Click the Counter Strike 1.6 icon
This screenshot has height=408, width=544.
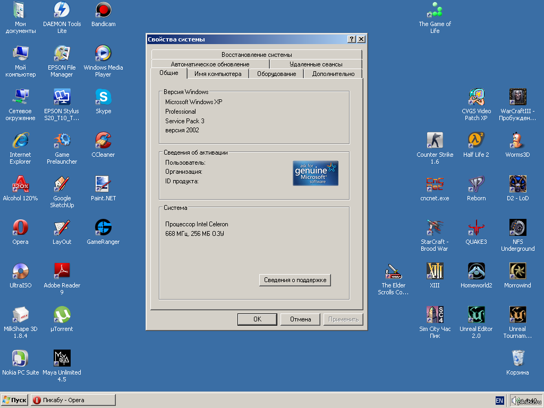click(x=435, y=141)
